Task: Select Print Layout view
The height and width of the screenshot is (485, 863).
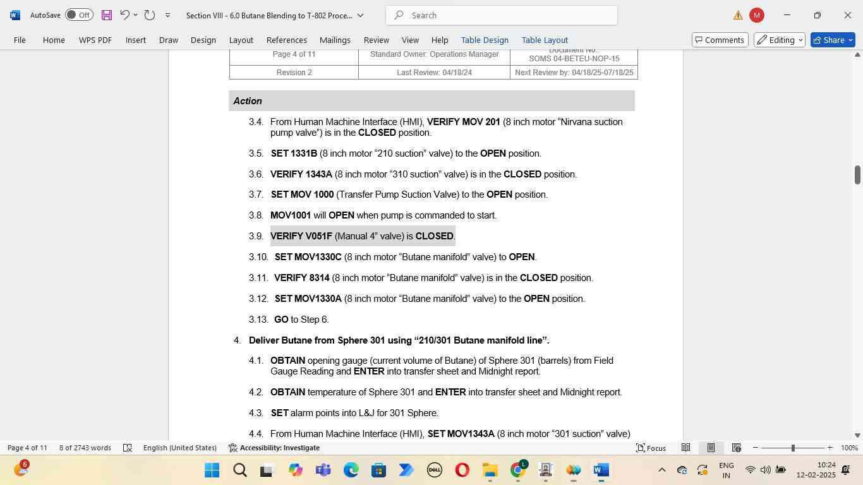Action: (711, 448)
